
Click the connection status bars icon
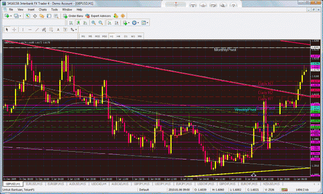coord(285,189)
